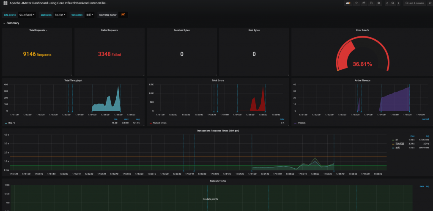The height and width of the screenshot is (211, 433).
Task: Save the dashboard with disk icon
Action: pyautogui.click(x=371, y=3)
